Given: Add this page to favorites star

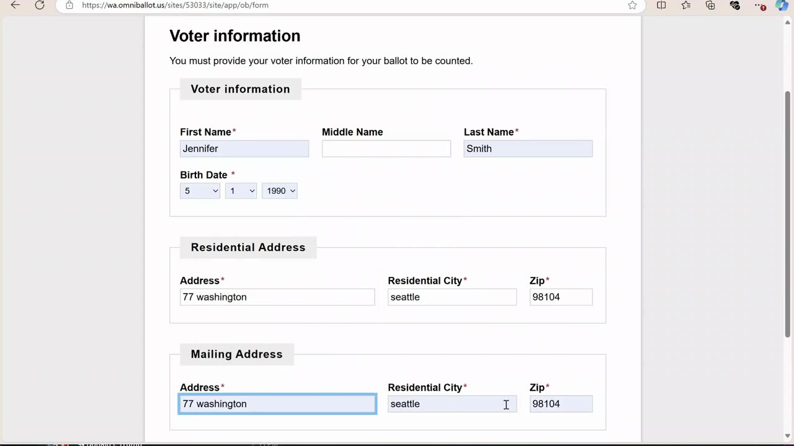Looking at the screenshot, I should click(632, 5).
